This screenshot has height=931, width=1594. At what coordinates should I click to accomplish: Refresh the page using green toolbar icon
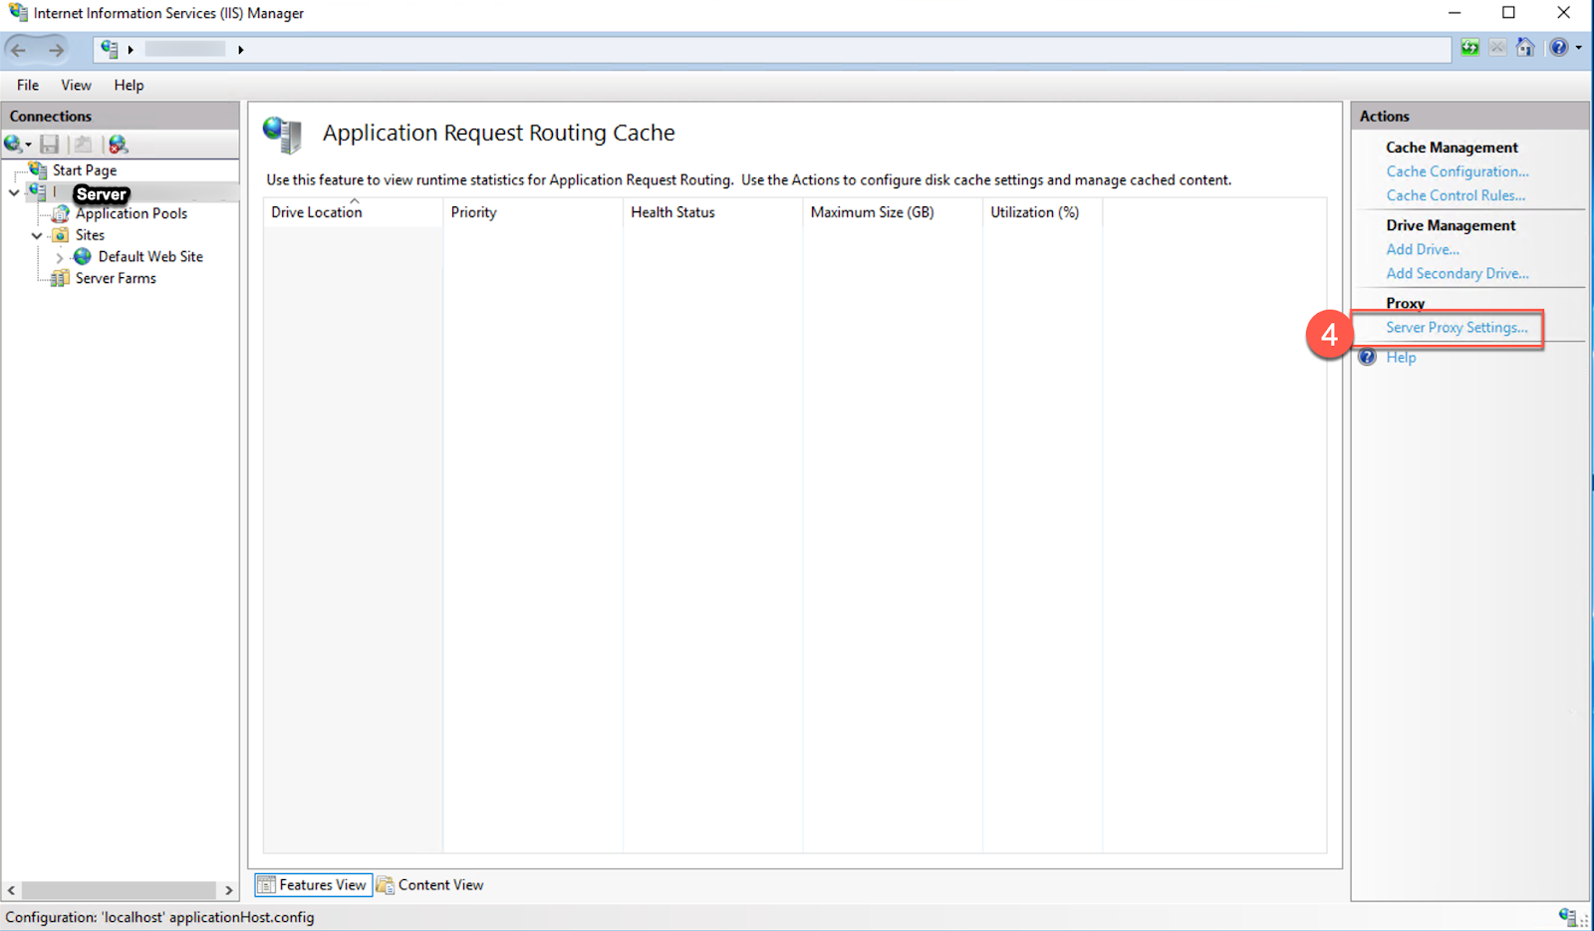tap(1469, 48)
